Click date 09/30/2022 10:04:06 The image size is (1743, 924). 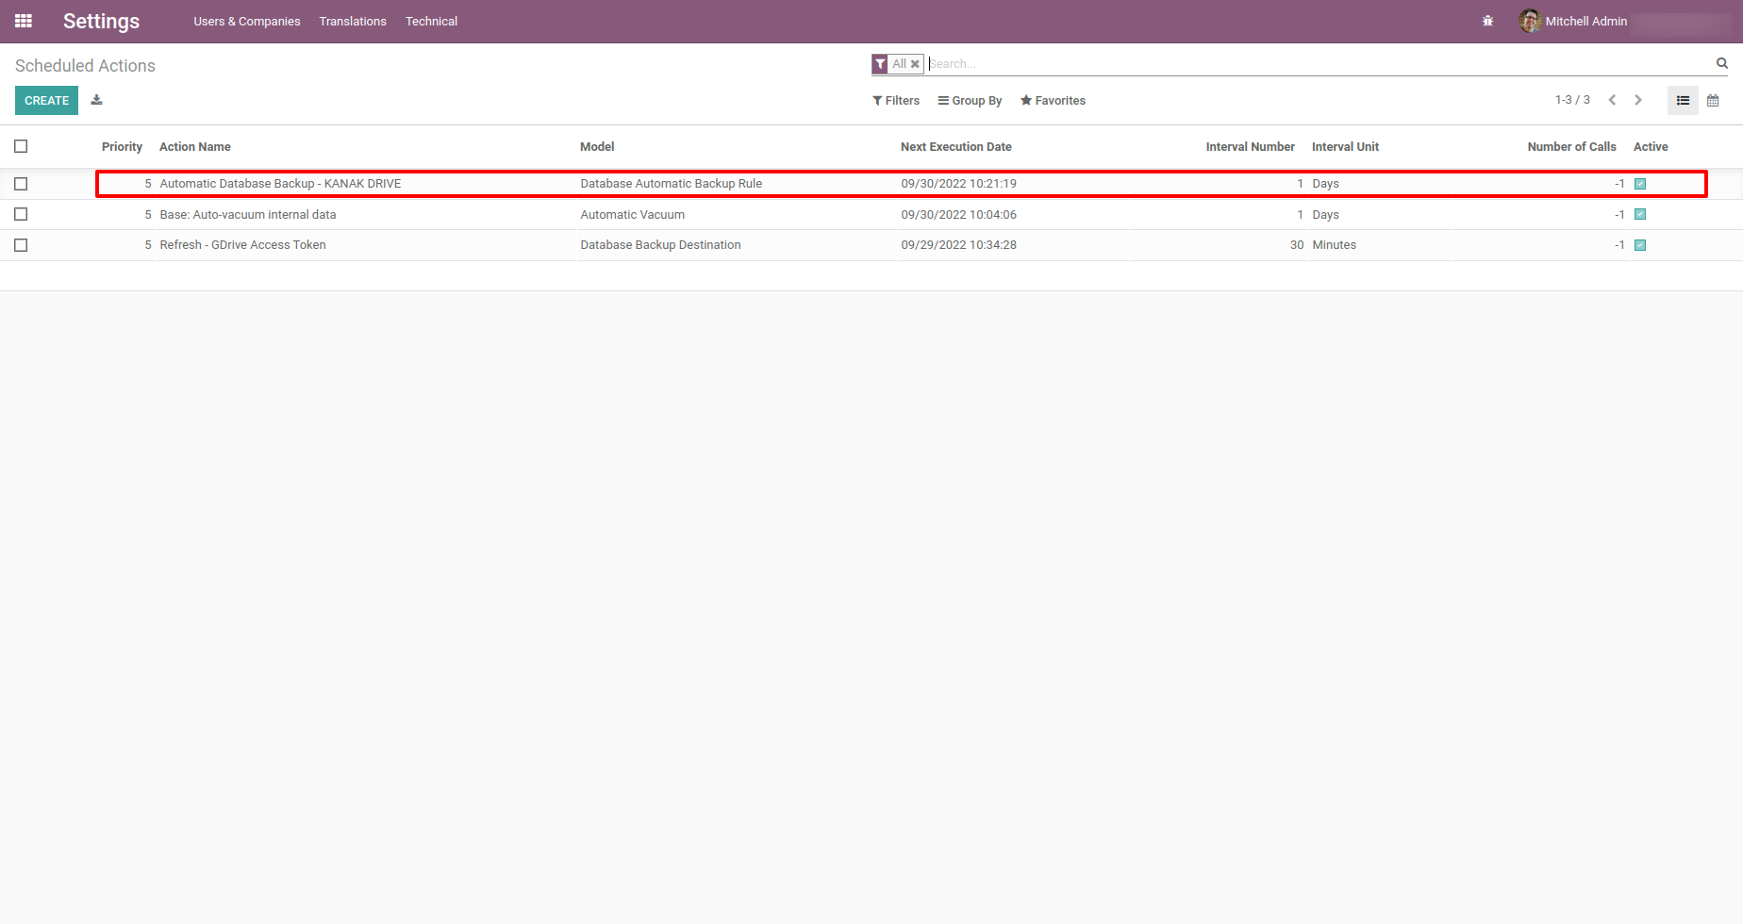[958, 215]
